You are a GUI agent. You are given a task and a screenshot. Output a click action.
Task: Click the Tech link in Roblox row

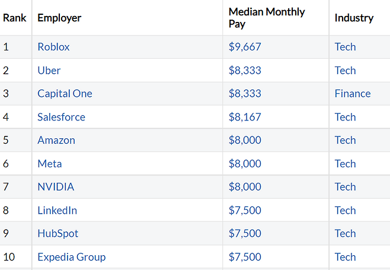click(345, 47)
